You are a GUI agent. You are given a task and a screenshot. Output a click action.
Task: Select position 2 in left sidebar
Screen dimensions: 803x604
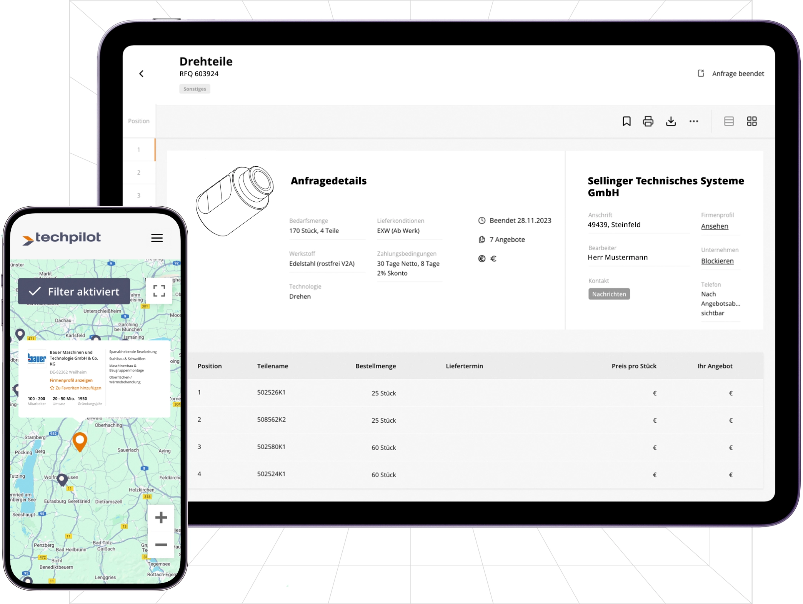pyautogui.click(x=139, y=173)
